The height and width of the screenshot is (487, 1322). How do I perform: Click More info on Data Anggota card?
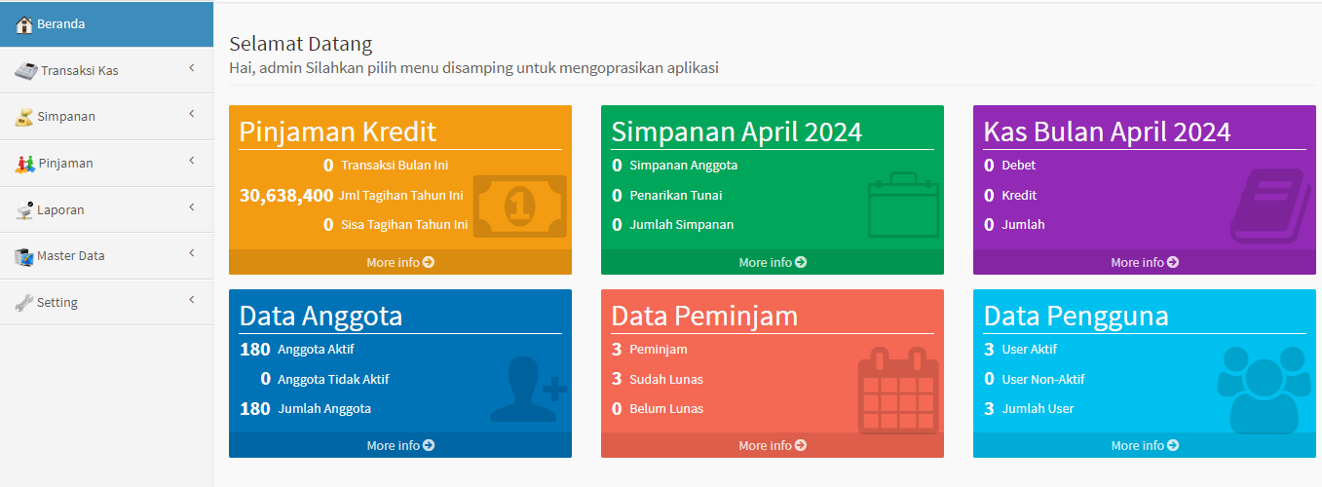[x=400, y=445]
